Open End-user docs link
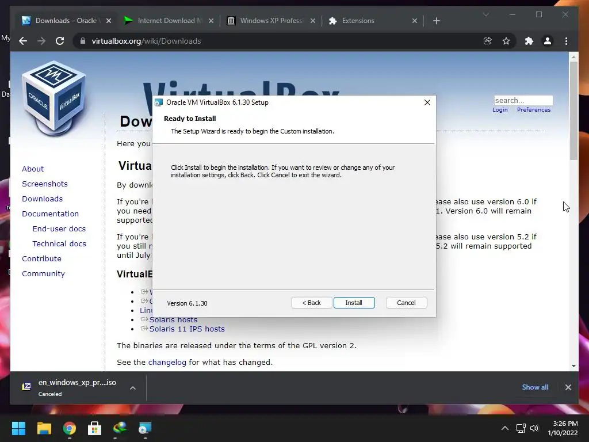 point(59,229)
